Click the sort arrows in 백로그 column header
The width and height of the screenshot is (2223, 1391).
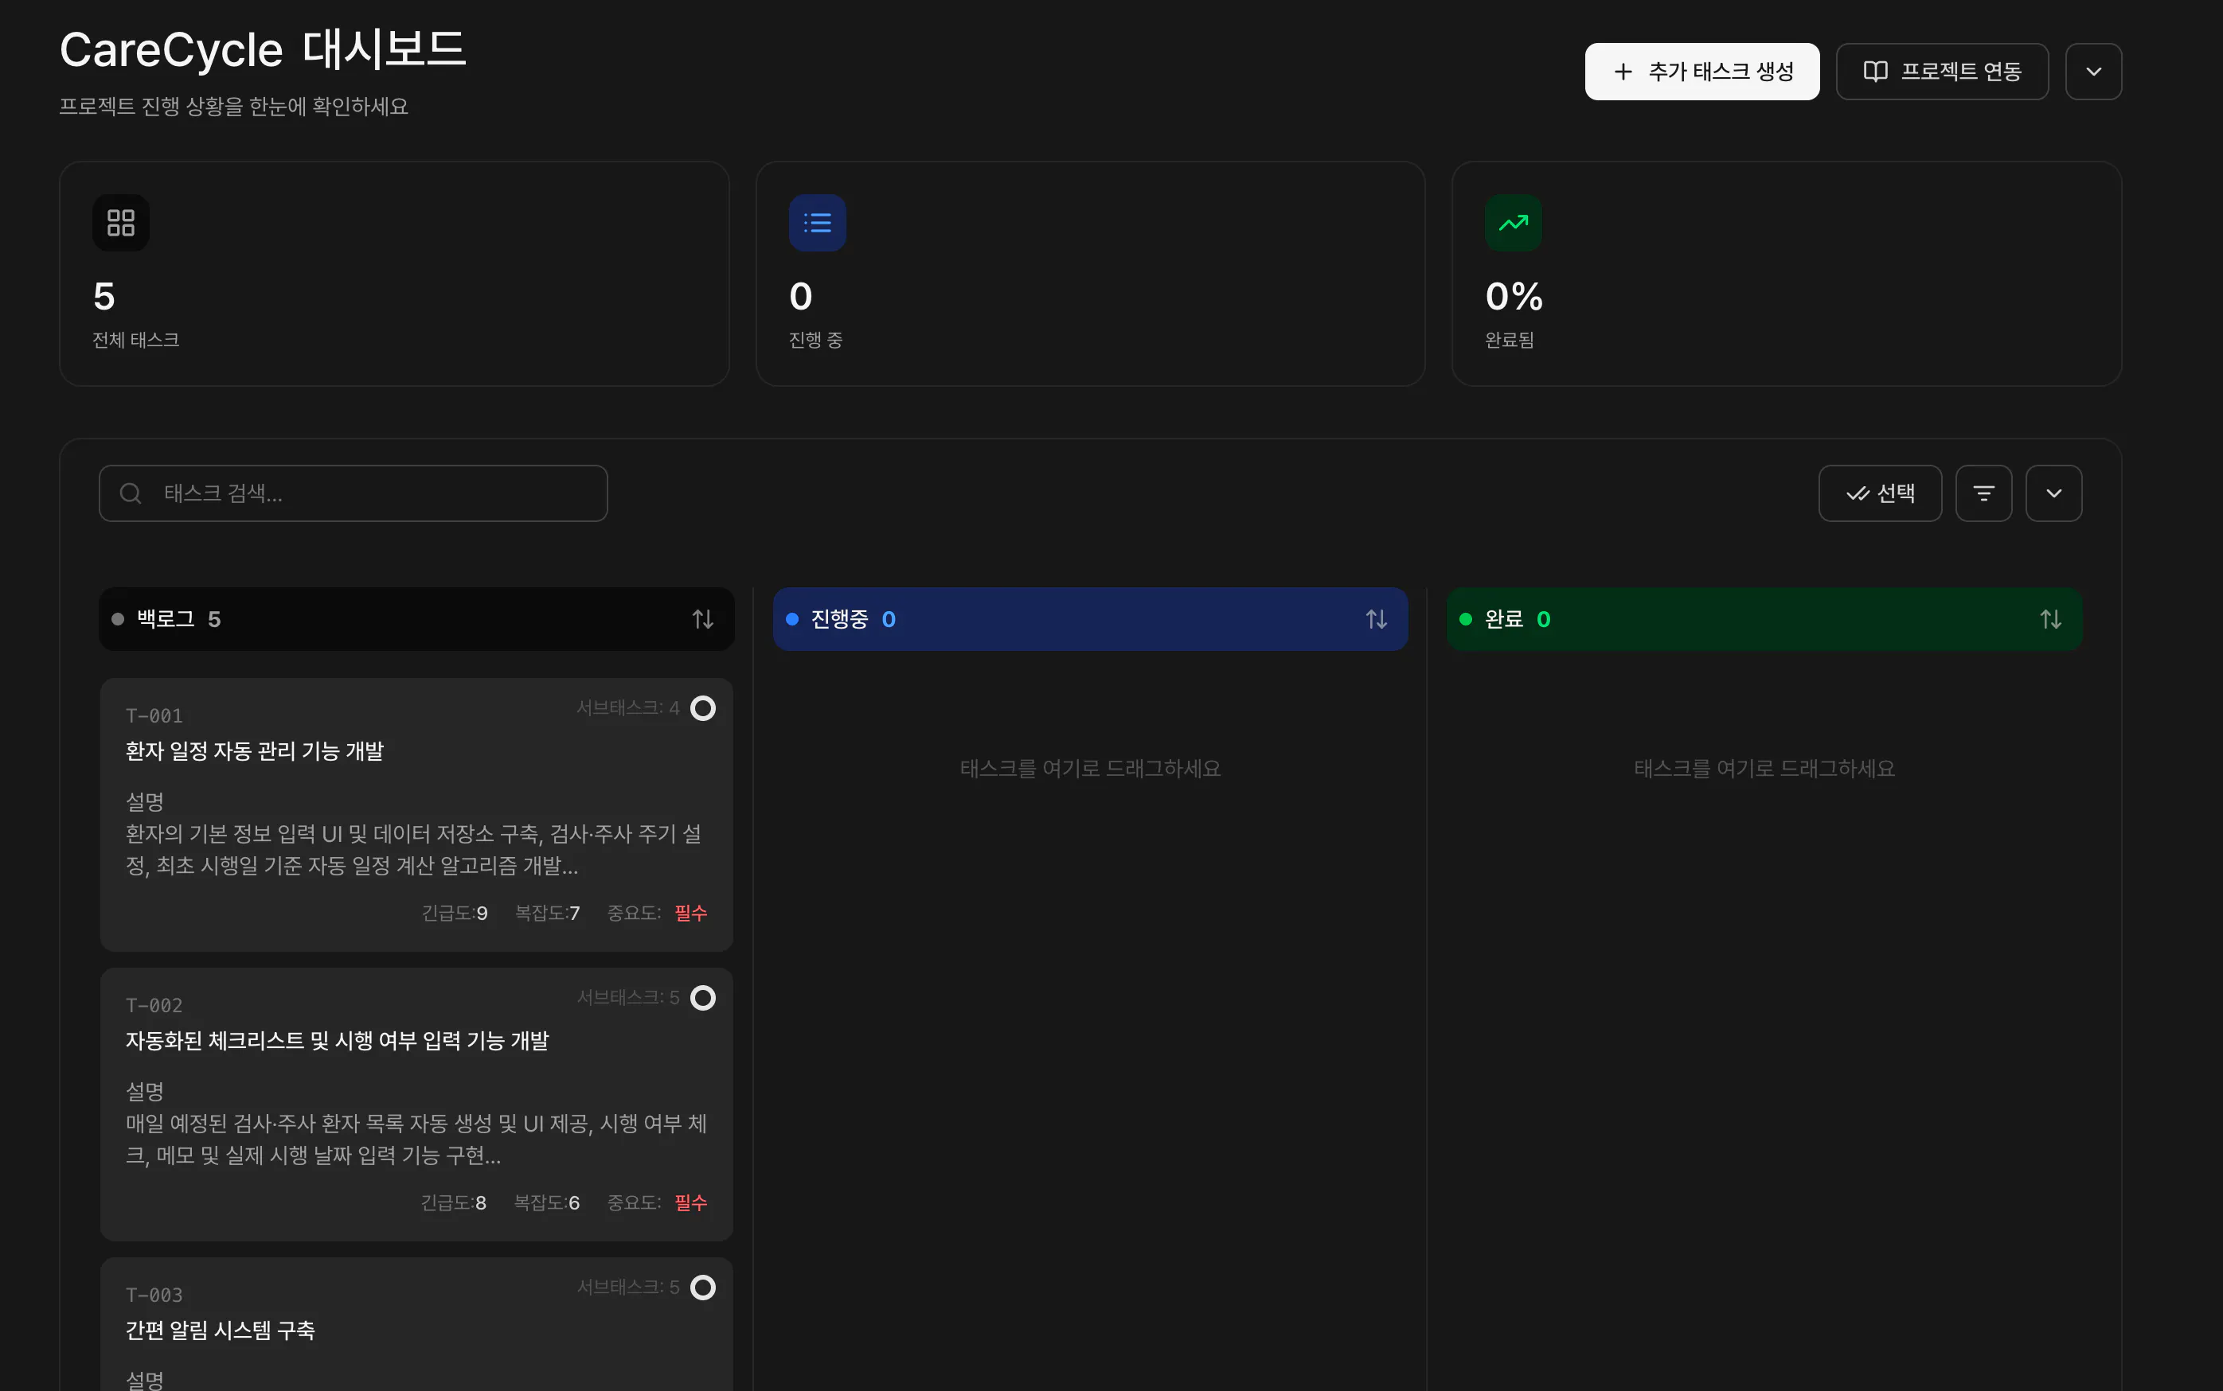[702, 619]
